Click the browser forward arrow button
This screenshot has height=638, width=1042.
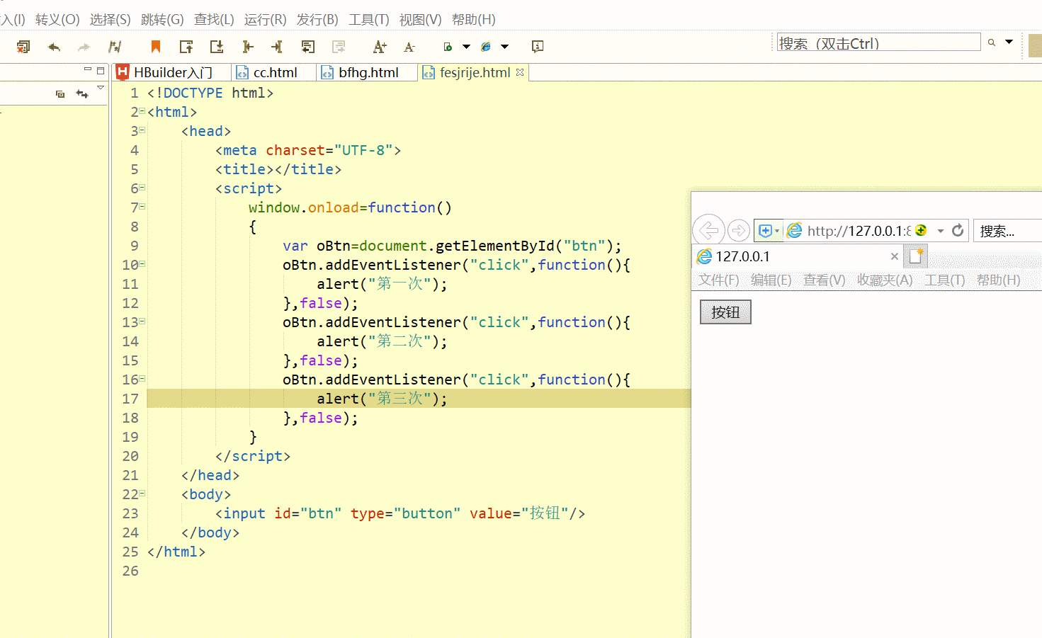tap(738, 230)
